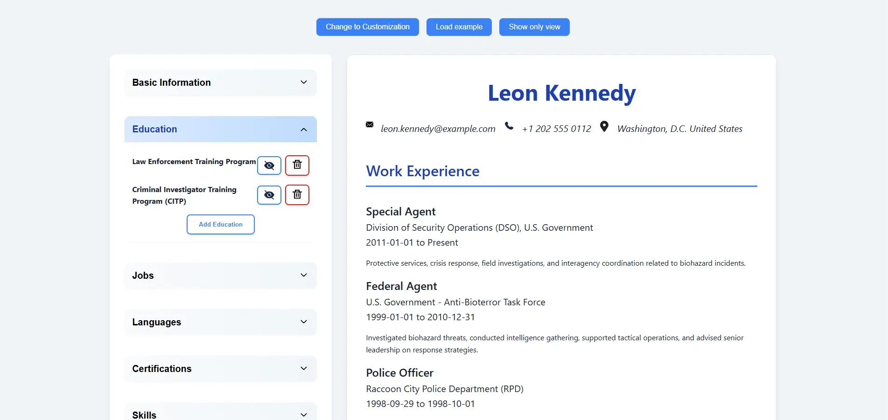
Task: Click the Work Experience heading
Action: tap(423, 172)
